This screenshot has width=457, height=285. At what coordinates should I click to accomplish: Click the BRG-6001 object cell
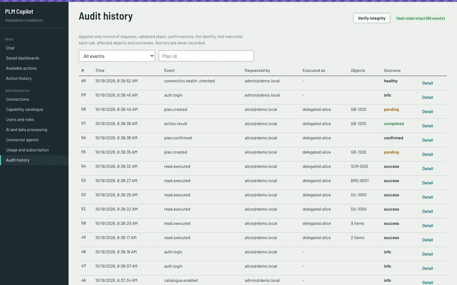(360, 180)
